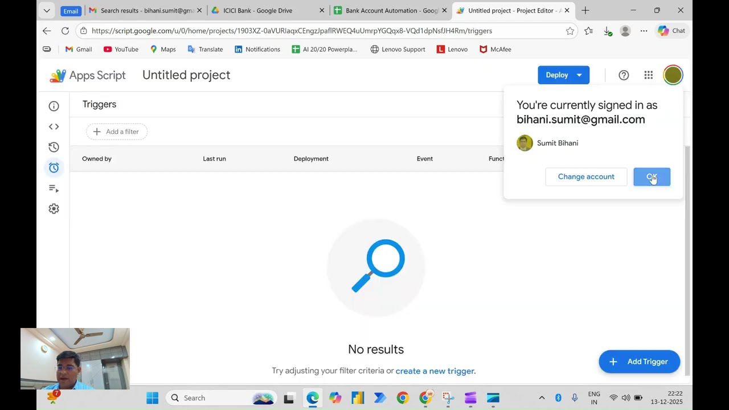Screen dimensions: 729x410
Task: Open Microsoft Edge from taskbar
Action: pyautogui.click(x=312, y=398)
